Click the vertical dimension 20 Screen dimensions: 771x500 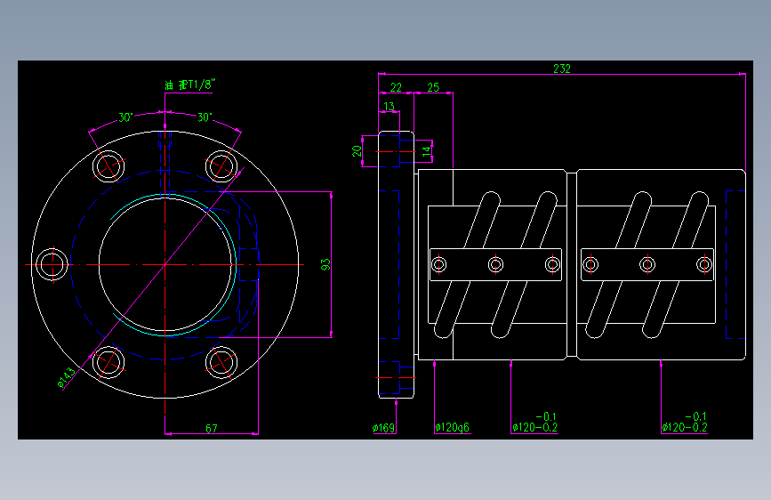pos(357,151)
